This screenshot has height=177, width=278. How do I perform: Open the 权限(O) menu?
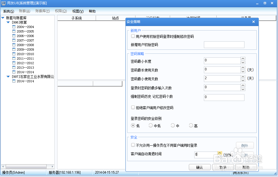61,11
